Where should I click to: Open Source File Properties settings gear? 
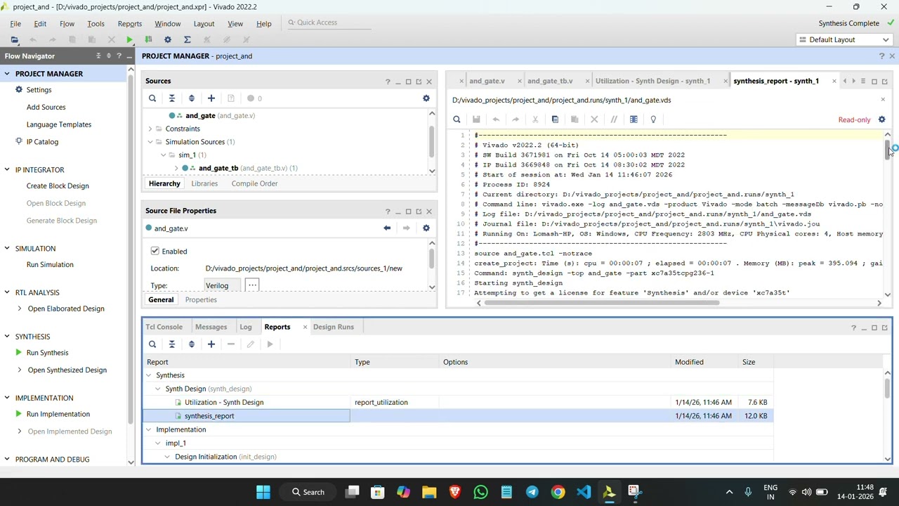[x=426, y=228]
